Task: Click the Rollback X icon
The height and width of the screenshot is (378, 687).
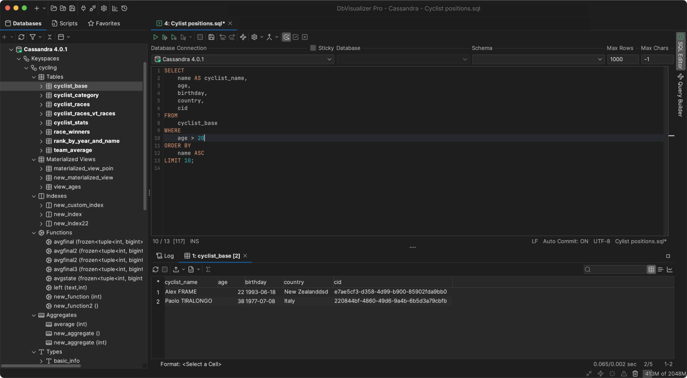Action: pos(305,37)
